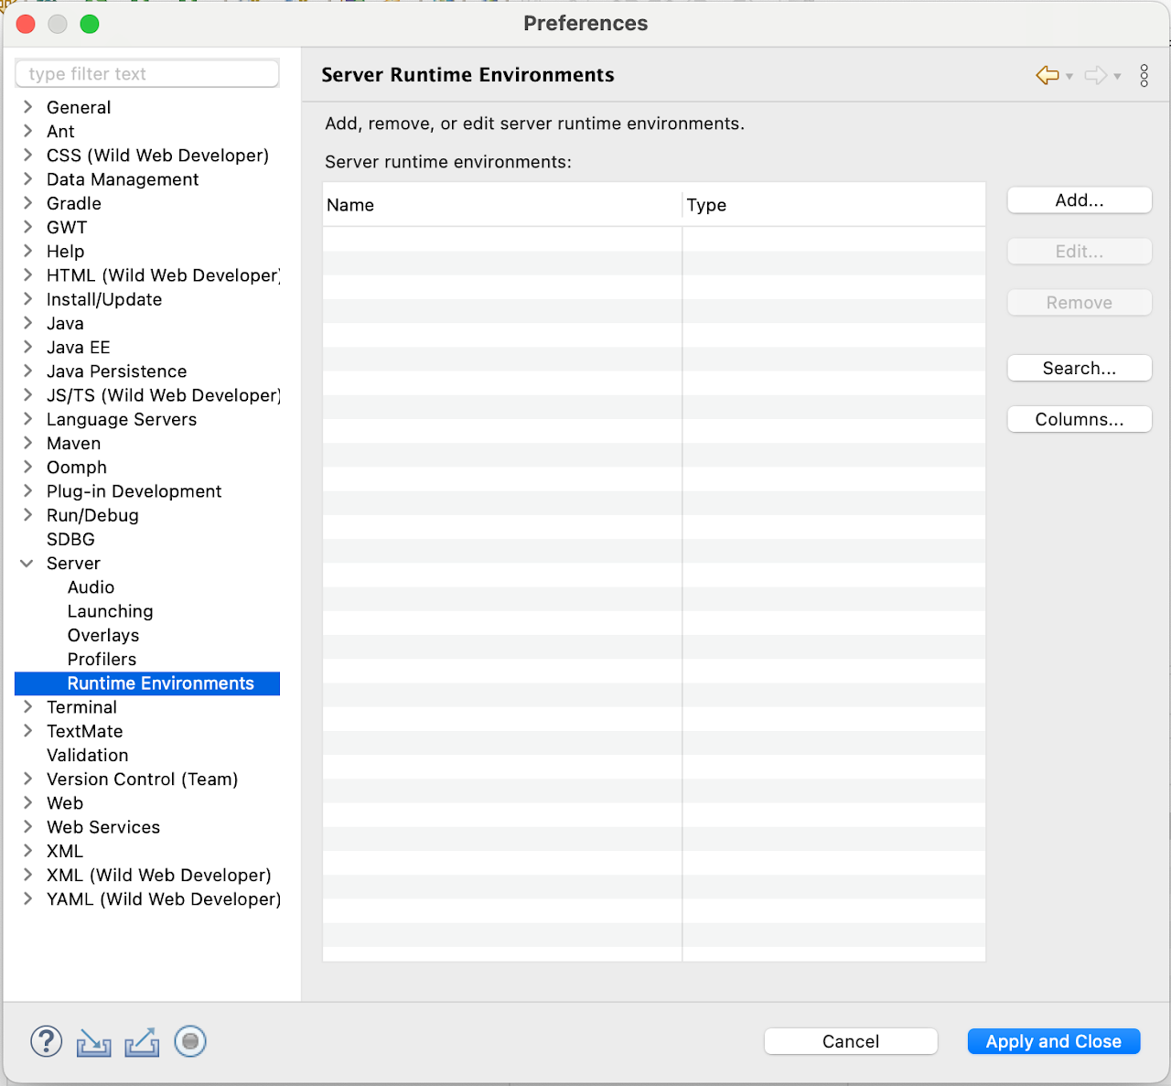Expand the General tree node

(x=27, y=107)
